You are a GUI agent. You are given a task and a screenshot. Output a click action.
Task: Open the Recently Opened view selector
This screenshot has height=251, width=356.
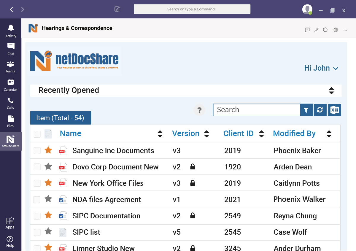tap(186, 90)
